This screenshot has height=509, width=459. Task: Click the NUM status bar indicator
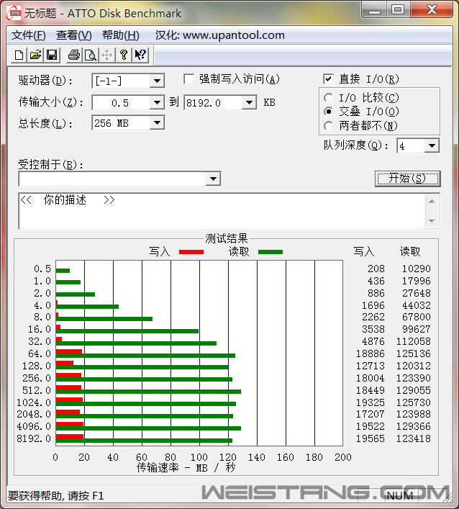(399, 496)
